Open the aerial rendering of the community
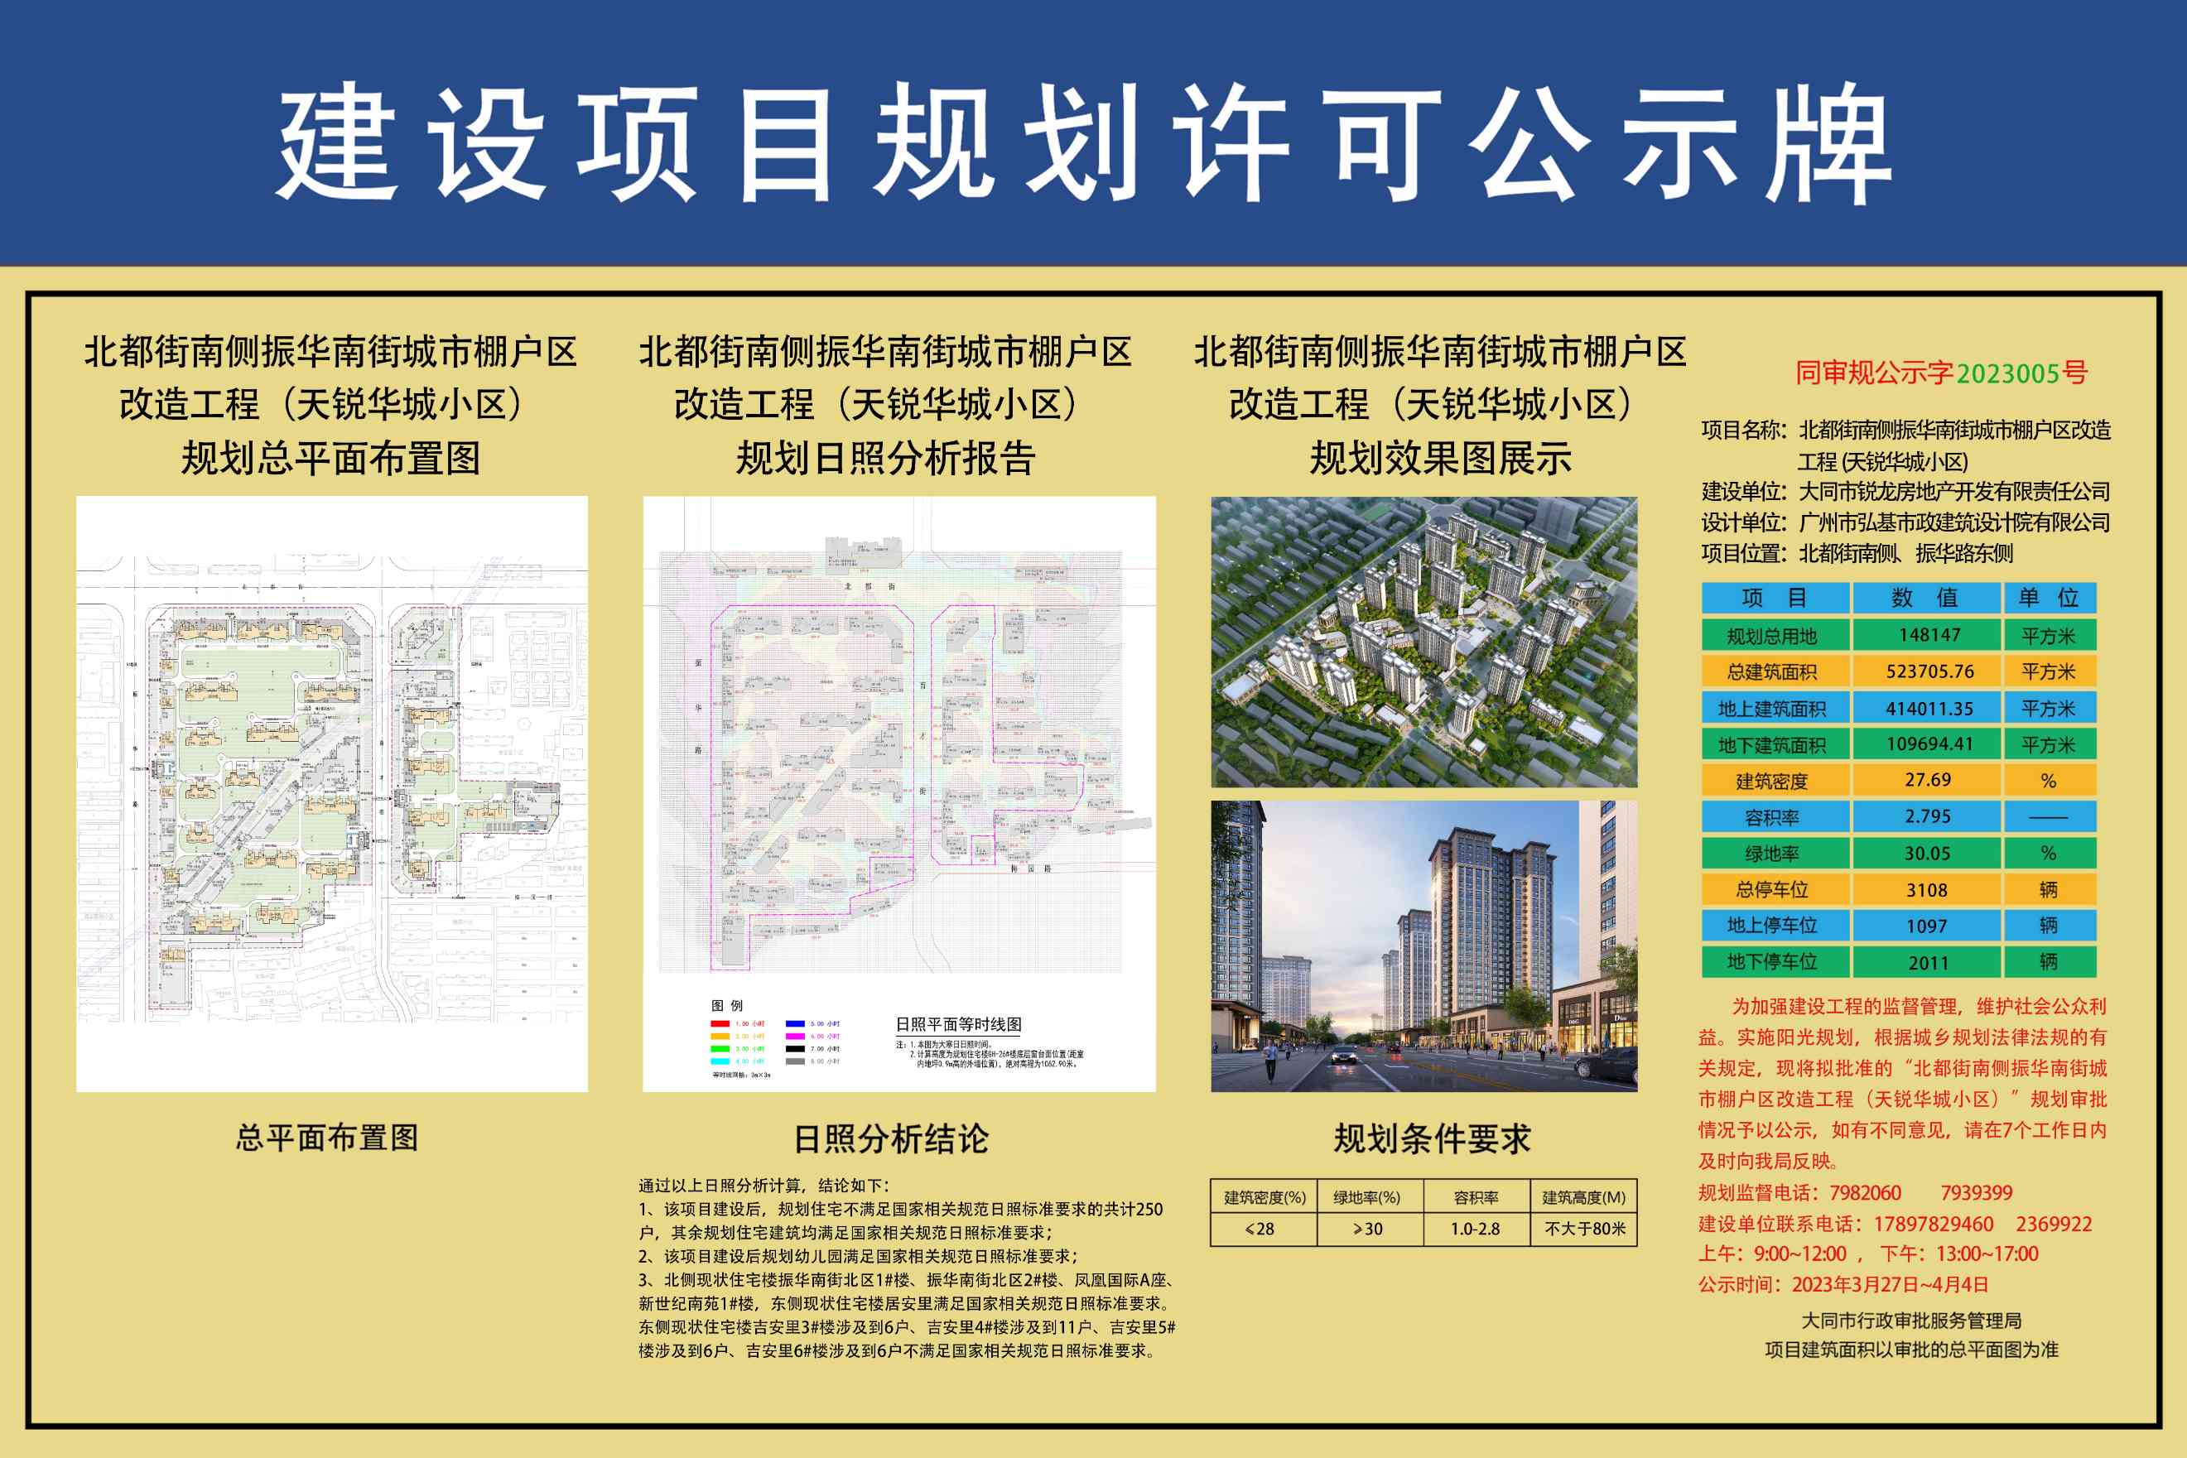The width and height of the screenshot is (2187, 1458). 1423,642
